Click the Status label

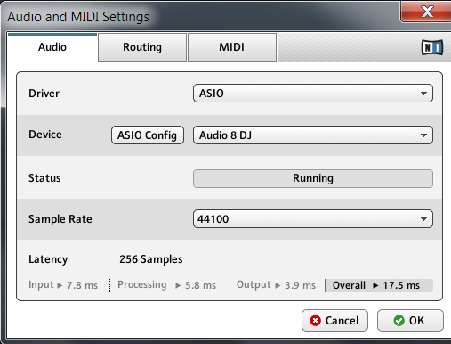(x=44, y=178)
